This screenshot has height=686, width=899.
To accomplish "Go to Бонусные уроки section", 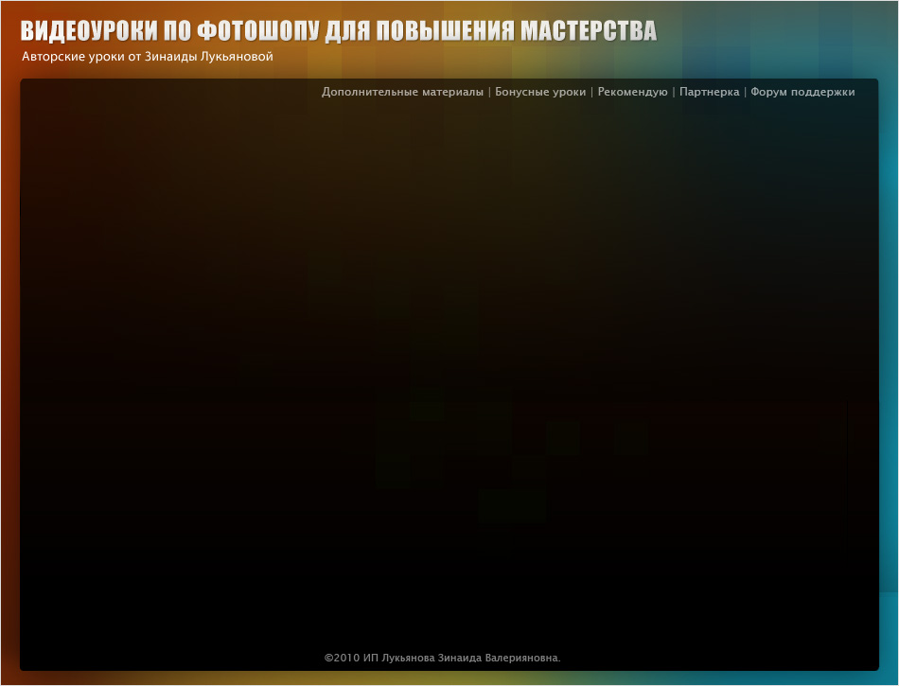I will [540, 93].
